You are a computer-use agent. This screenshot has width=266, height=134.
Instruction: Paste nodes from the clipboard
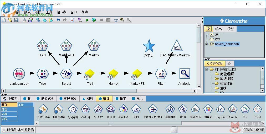pos(51,20)
